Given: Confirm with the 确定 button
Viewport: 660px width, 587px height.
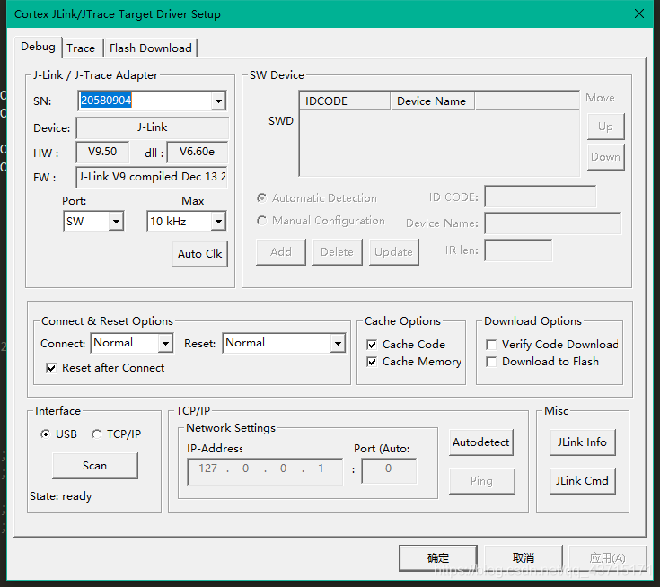Looking at the screenshot, I should pyautogui.click(x=438, y=558).
